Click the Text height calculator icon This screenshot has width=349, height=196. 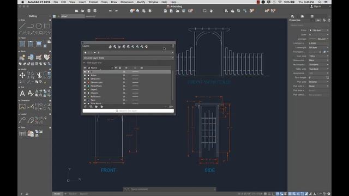[x=327, y=77]
